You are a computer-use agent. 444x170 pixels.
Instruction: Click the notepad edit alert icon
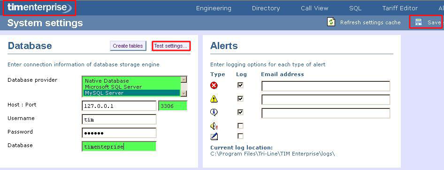[214, 136]
